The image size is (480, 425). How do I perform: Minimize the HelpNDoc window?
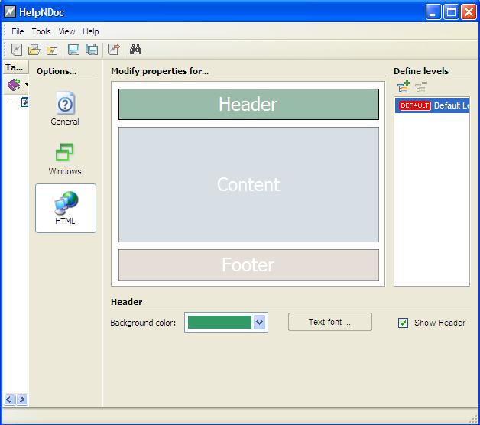pyautogui.click(x=433, y=12)
